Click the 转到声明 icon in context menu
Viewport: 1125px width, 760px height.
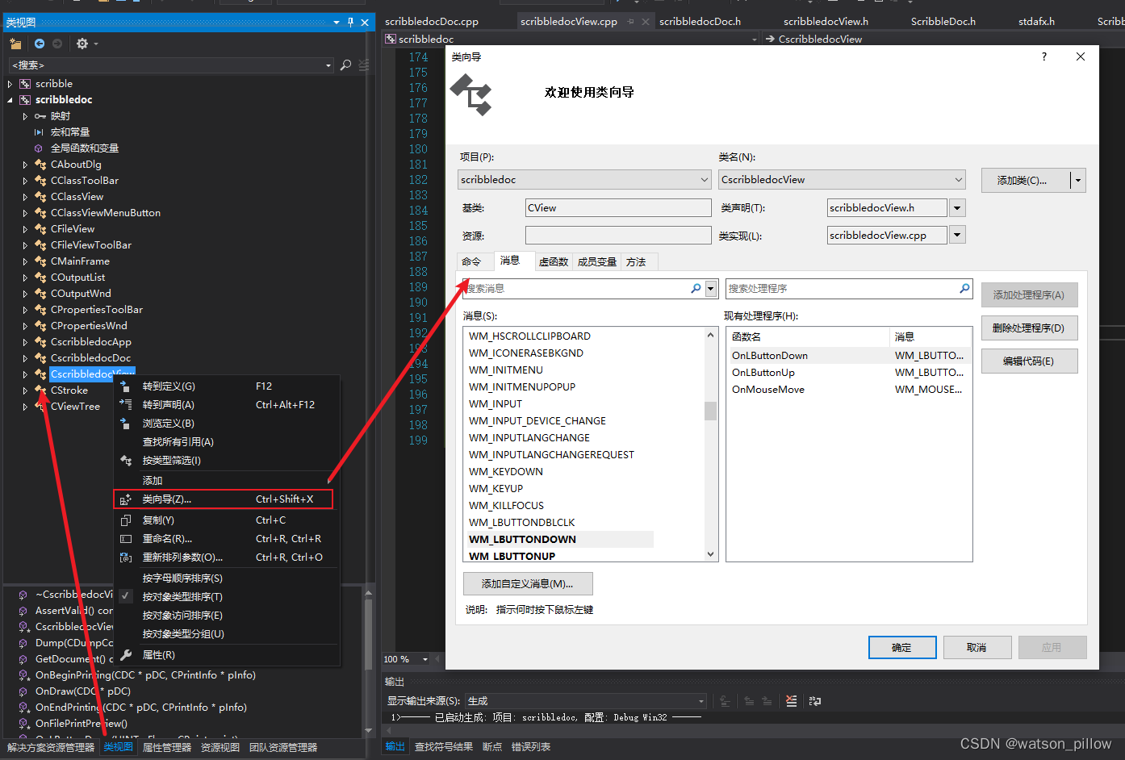coord(126,404)
